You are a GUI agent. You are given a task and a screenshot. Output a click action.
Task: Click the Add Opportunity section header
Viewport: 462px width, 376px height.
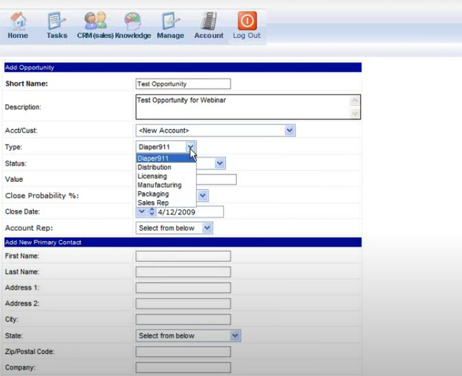pyautogui.click(x=183, y=67)
